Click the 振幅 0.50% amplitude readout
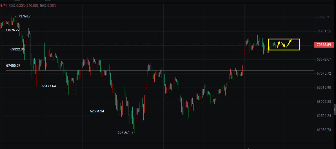Screen dimensions: 336x149 coord(48,5)
